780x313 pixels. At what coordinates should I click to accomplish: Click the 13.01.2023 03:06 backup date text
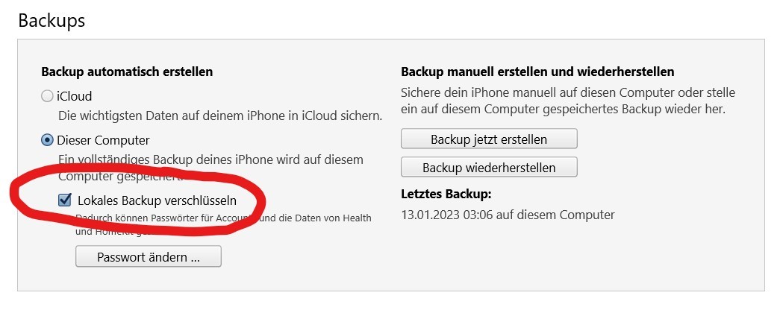tap(508, 215)
